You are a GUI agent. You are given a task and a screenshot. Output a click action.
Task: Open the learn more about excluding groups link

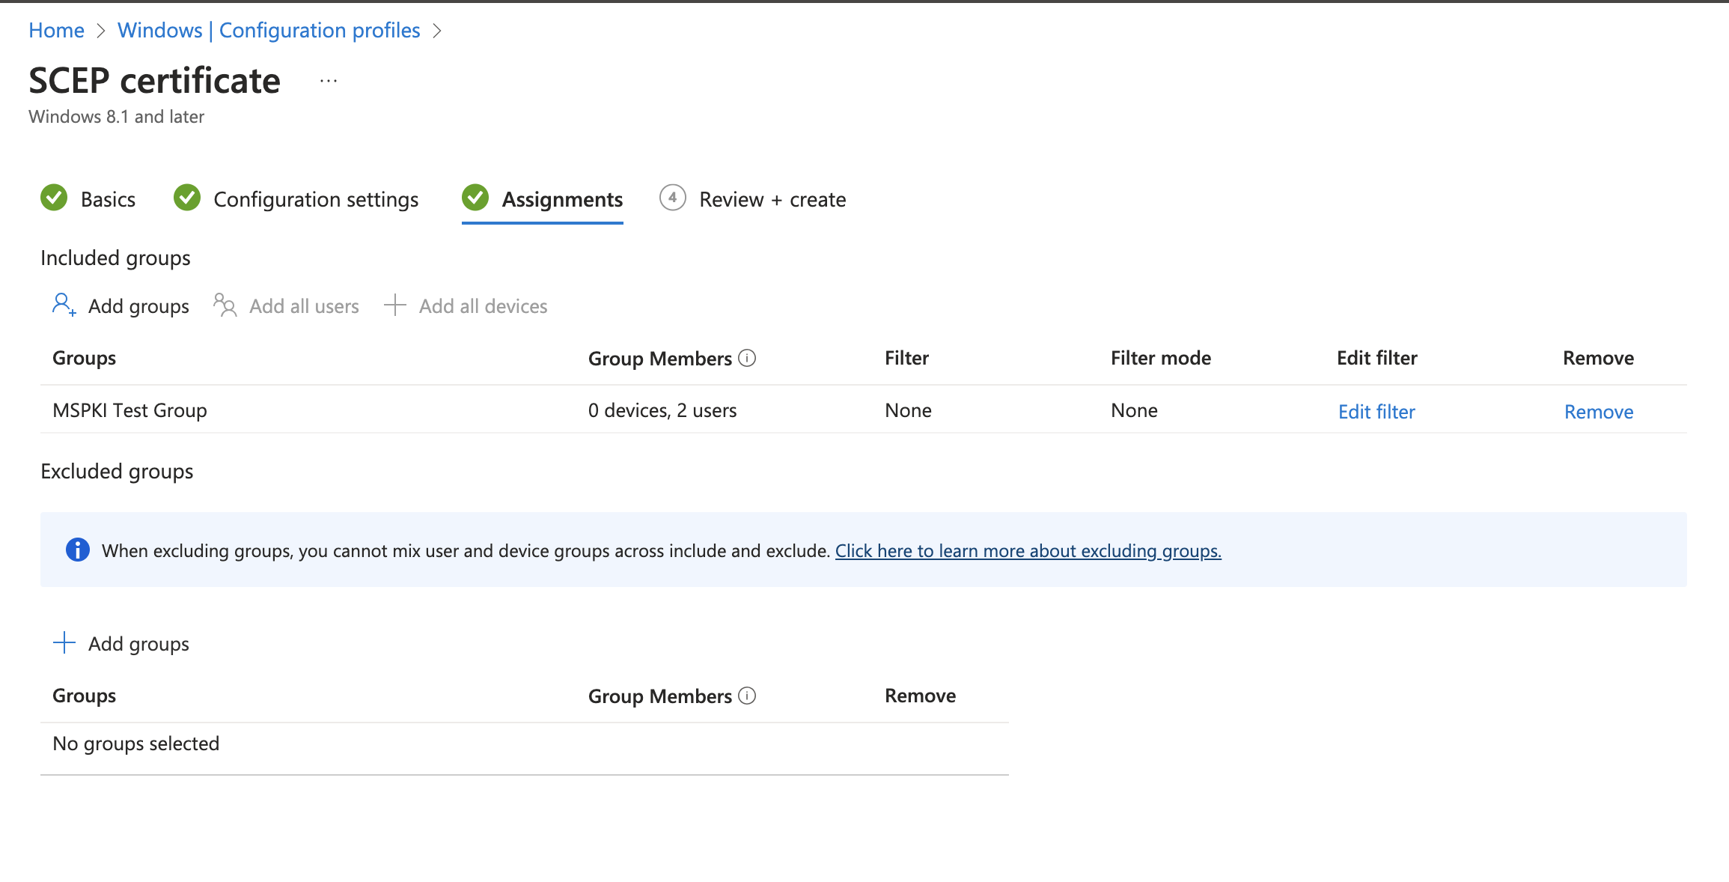coord(1028,551)
